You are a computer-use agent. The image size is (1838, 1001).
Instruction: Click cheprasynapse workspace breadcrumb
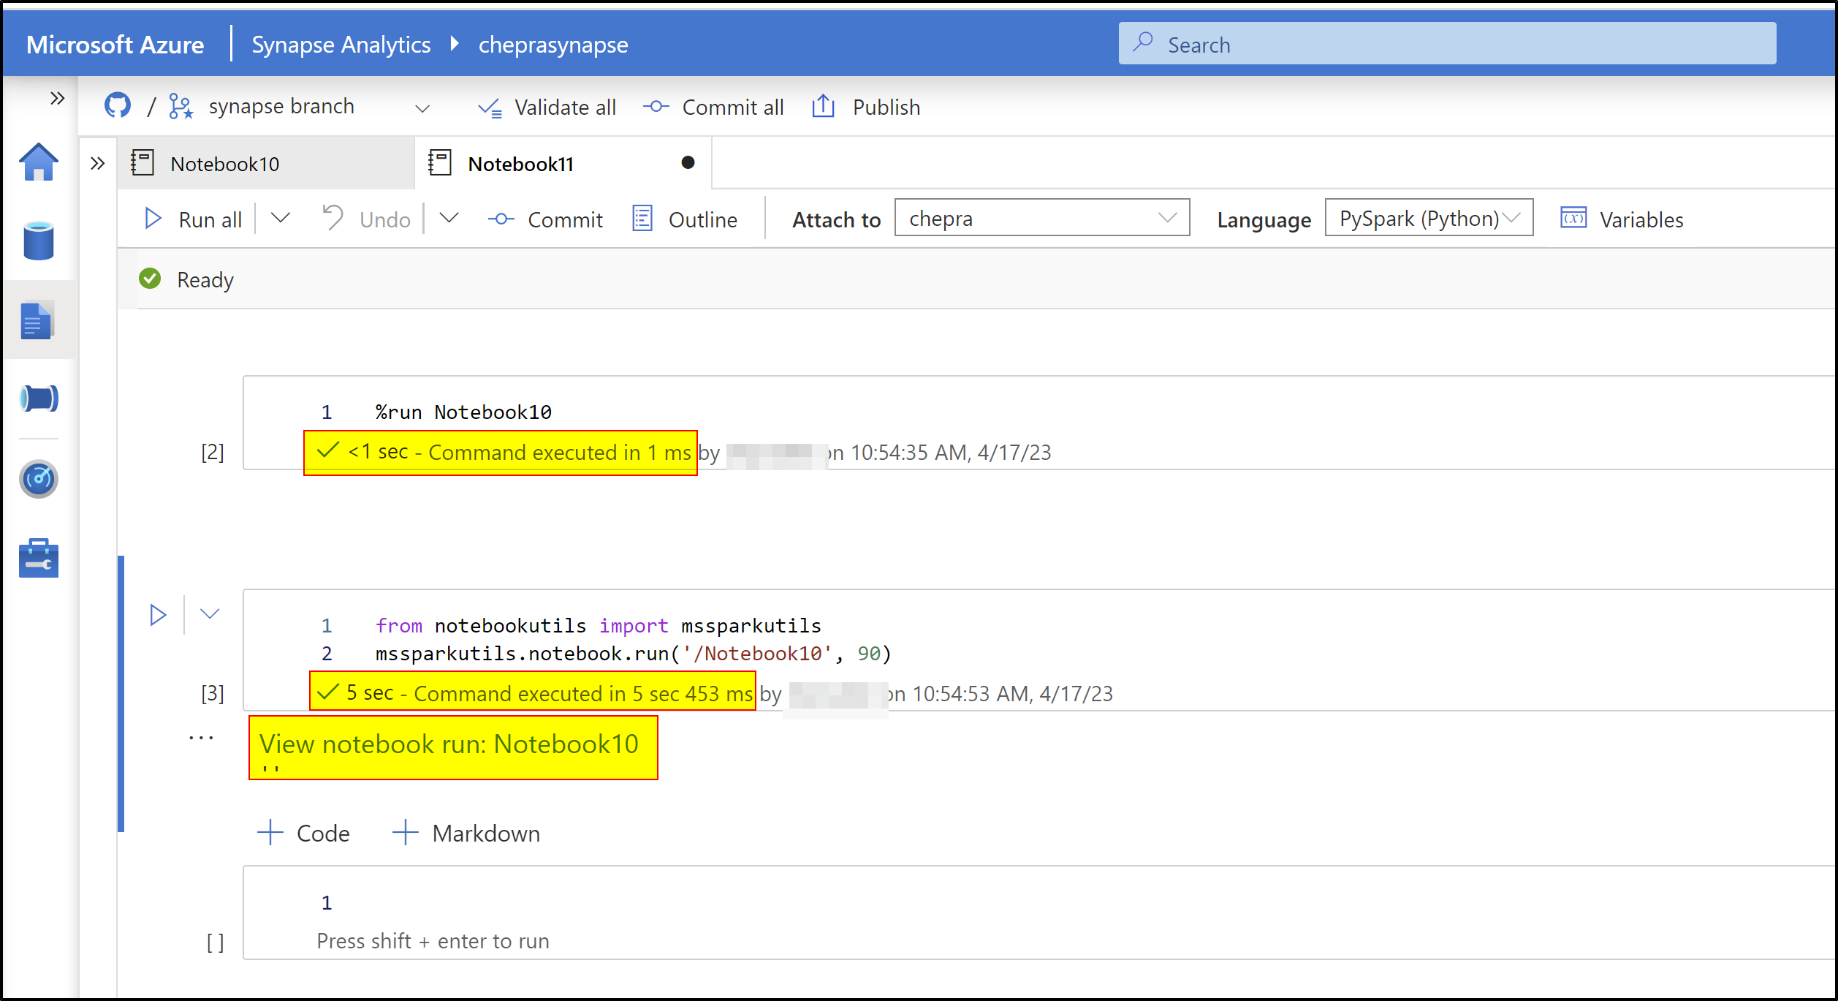click(x=553, y=45)
